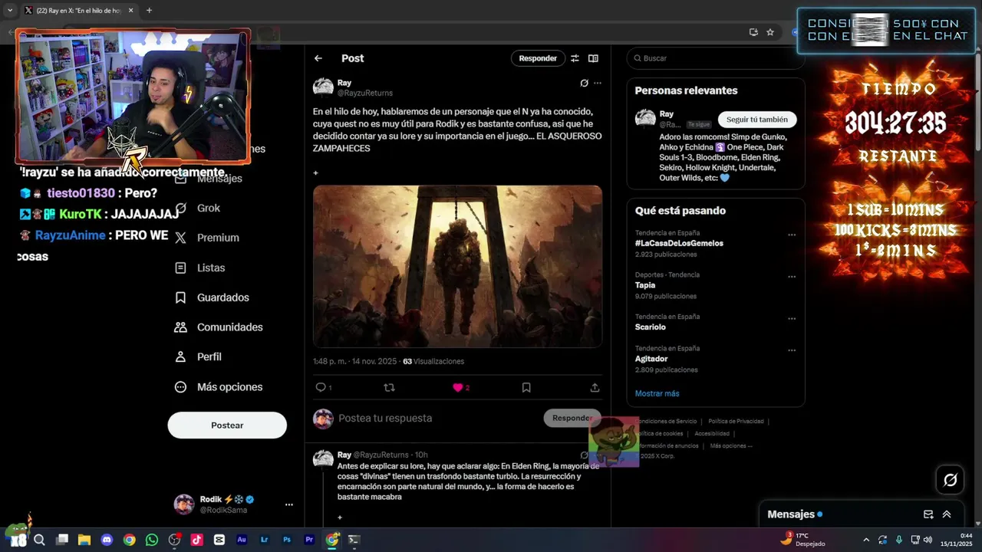Open Premium in the left sidebar

coord(207,238)
